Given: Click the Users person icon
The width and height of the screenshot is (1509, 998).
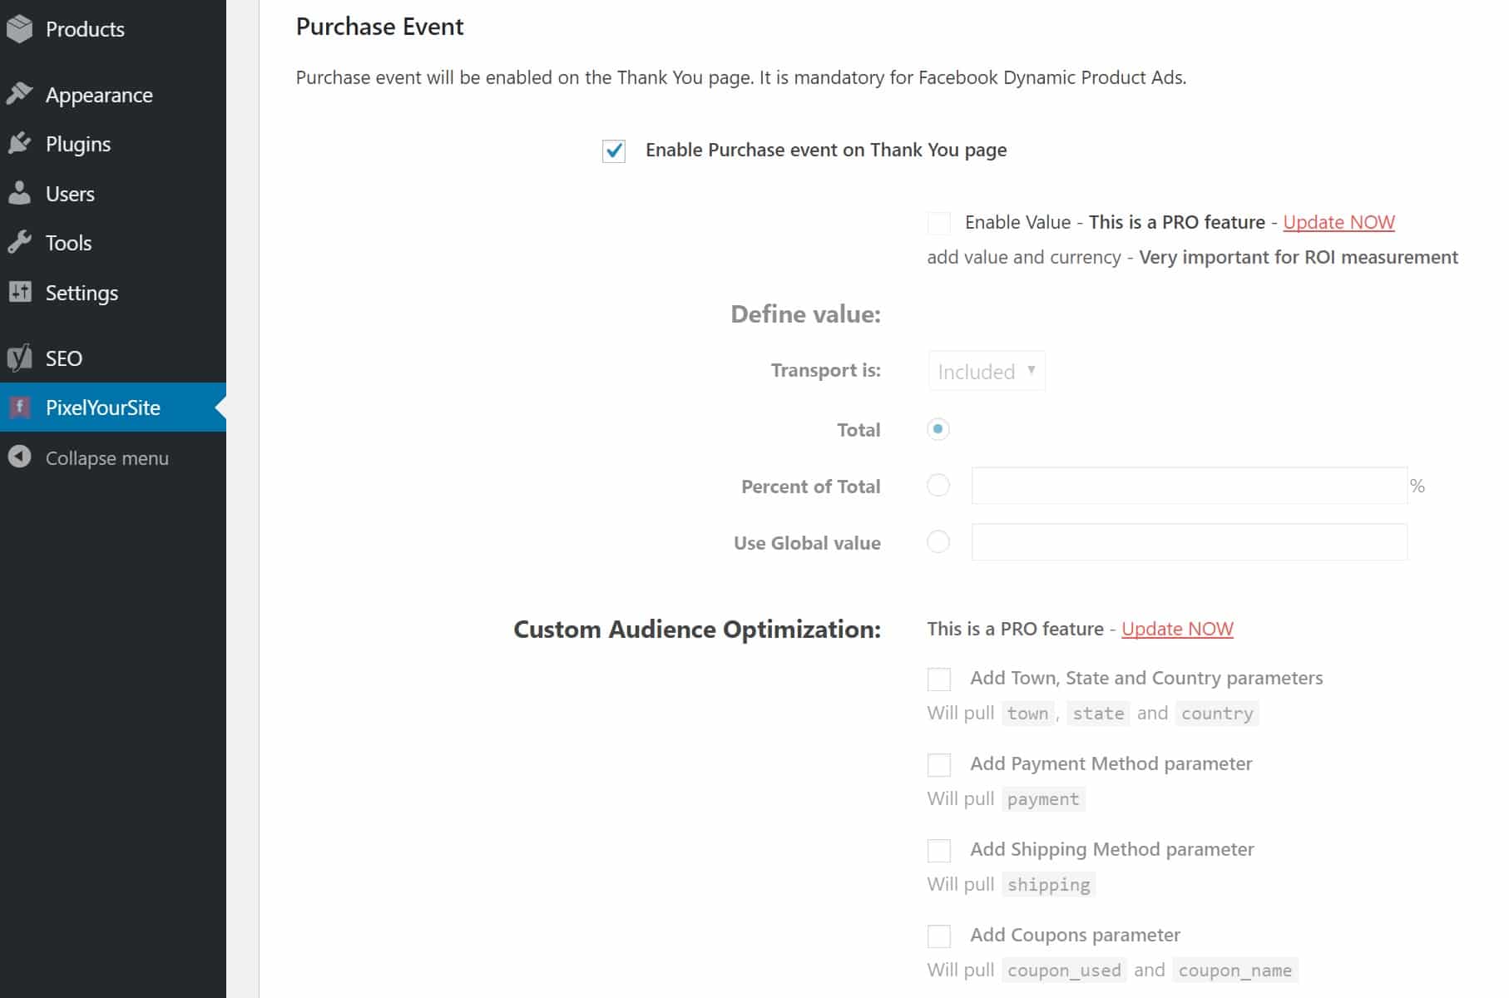Looking at the screenshot, I should [20, 193].
